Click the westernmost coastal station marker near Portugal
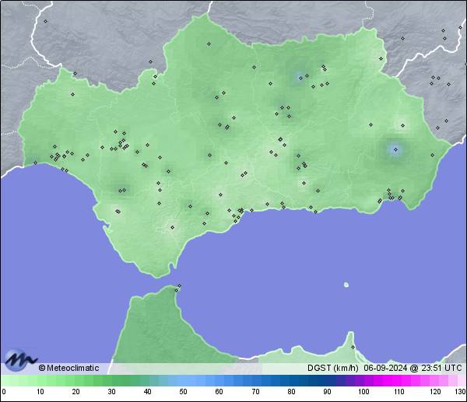The width and height of the screenshot is (467, 402). [35, 163]
